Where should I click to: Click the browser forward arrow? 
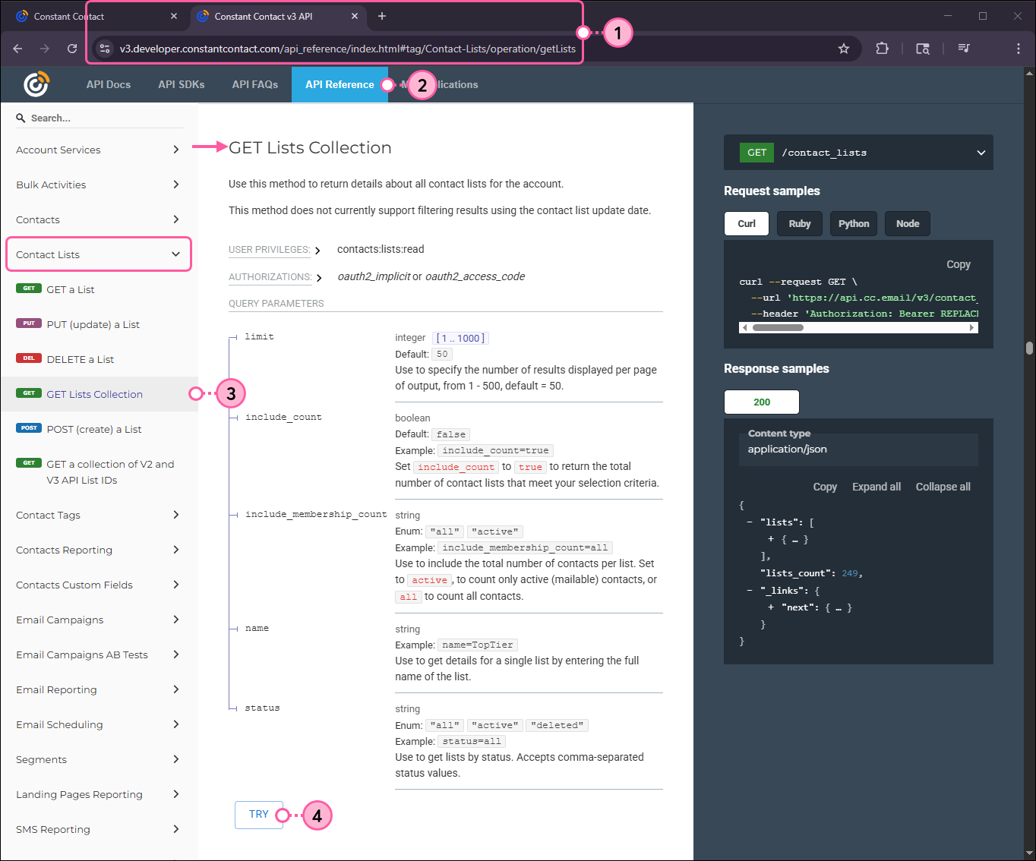(45, 49)
